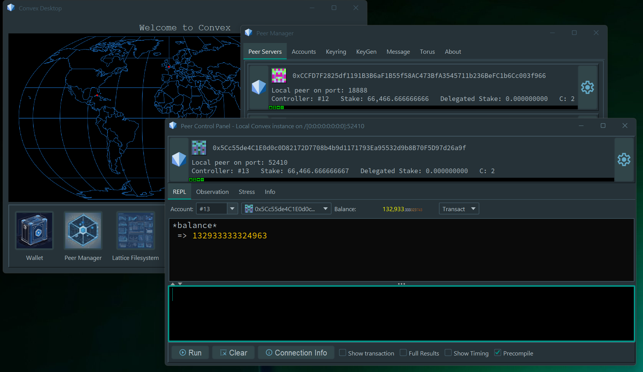The height and width of the screenshot is (372, 643).
Task: Select the Message tab
Action: (398, 52)
